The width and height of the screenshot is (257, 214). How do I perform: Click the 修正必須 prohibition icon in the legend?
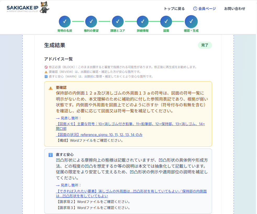46,68
